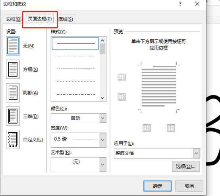
Task: Click the ? help button
Action: [x=180, y=4]
